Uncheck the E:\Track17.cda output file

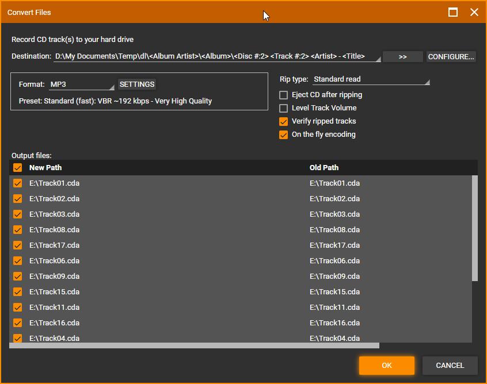pyautogui.click(x=18, y=245)
